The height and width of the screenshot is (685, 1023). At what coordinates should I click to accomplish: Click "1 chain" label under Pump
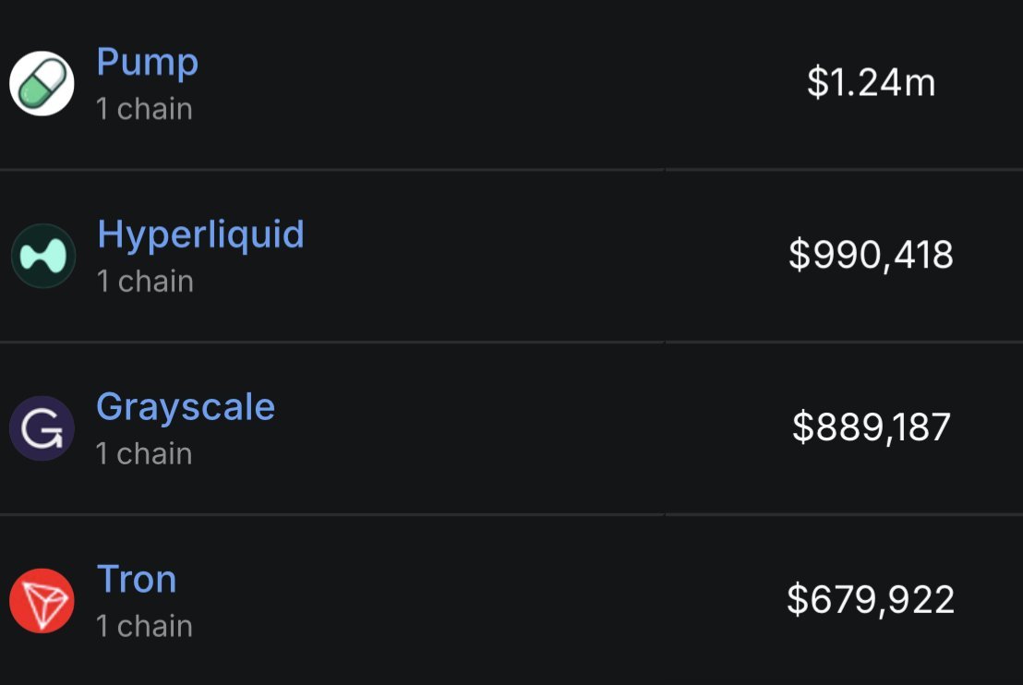click(144, 109)
